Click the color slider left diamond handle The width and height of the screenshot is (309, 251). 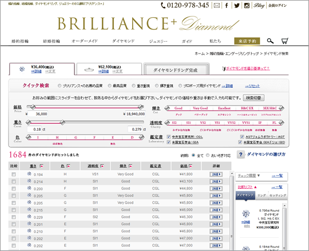[29, 137]
